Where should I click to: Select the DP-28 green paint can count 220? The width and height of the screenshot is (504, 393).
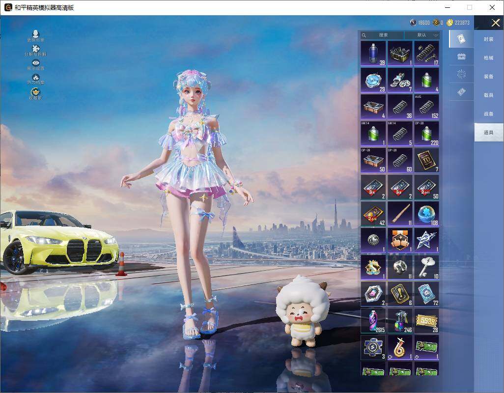coord(426,134)
